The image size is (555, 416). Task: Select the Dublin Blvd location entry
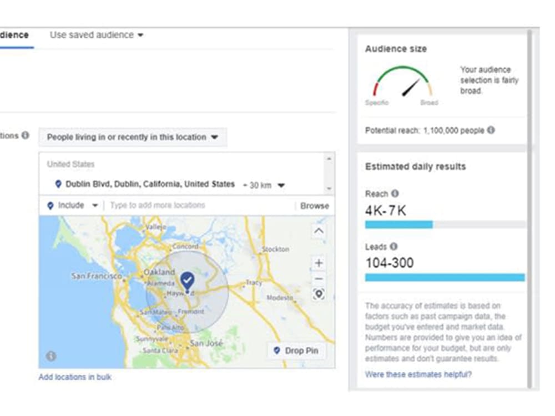point(146,184)
